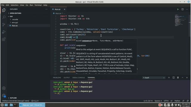This screenshot has height=107, width=191.
Task: Focus the terminal prompt input line
Action: [x=60, y=93]
